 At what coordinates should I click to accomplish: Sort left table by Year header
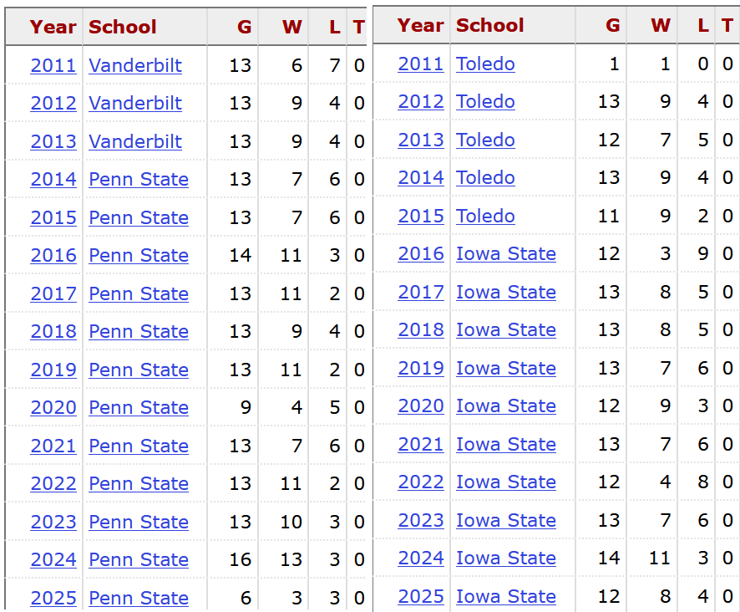coord(53,27)
